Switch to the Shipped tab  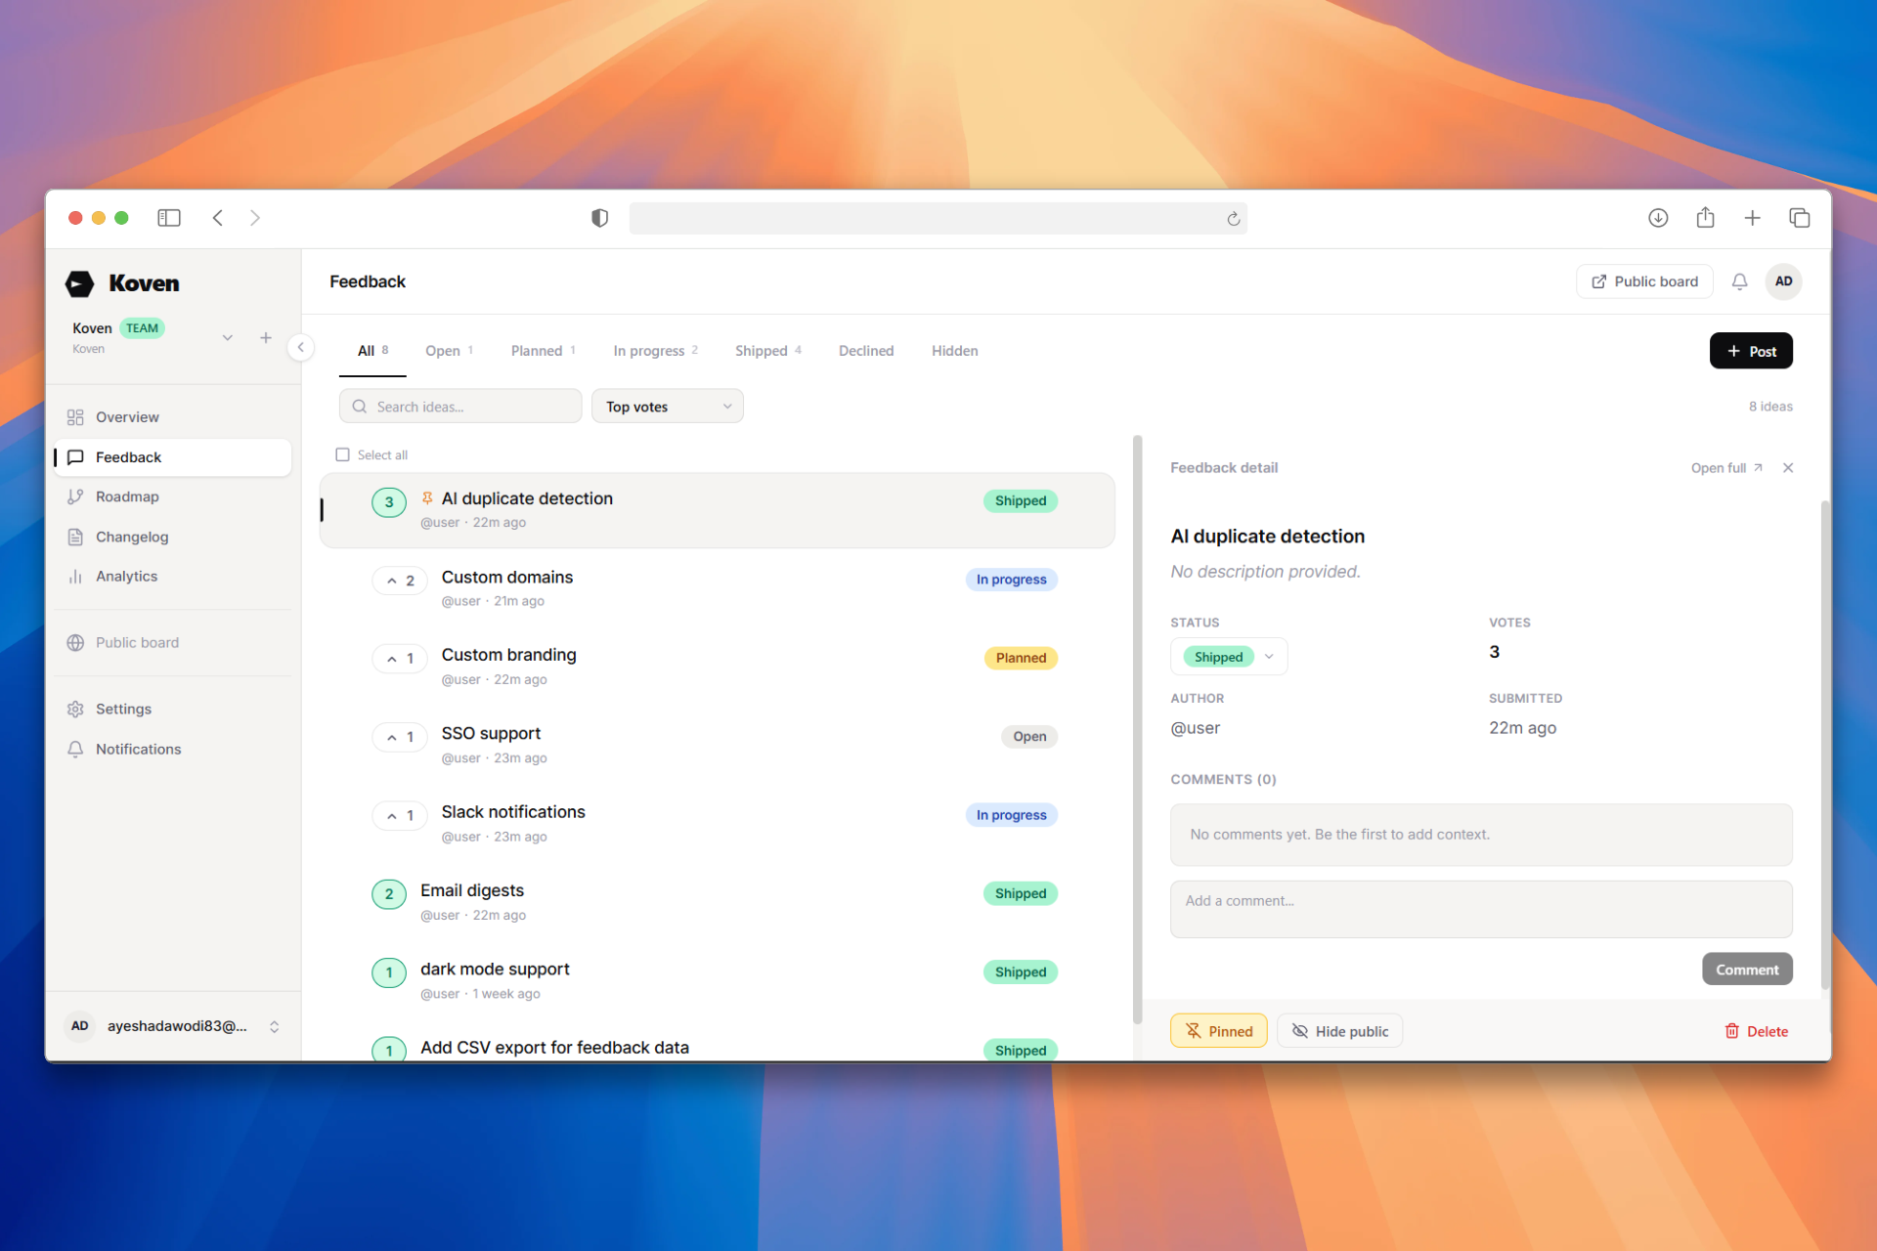pos(768,351)
